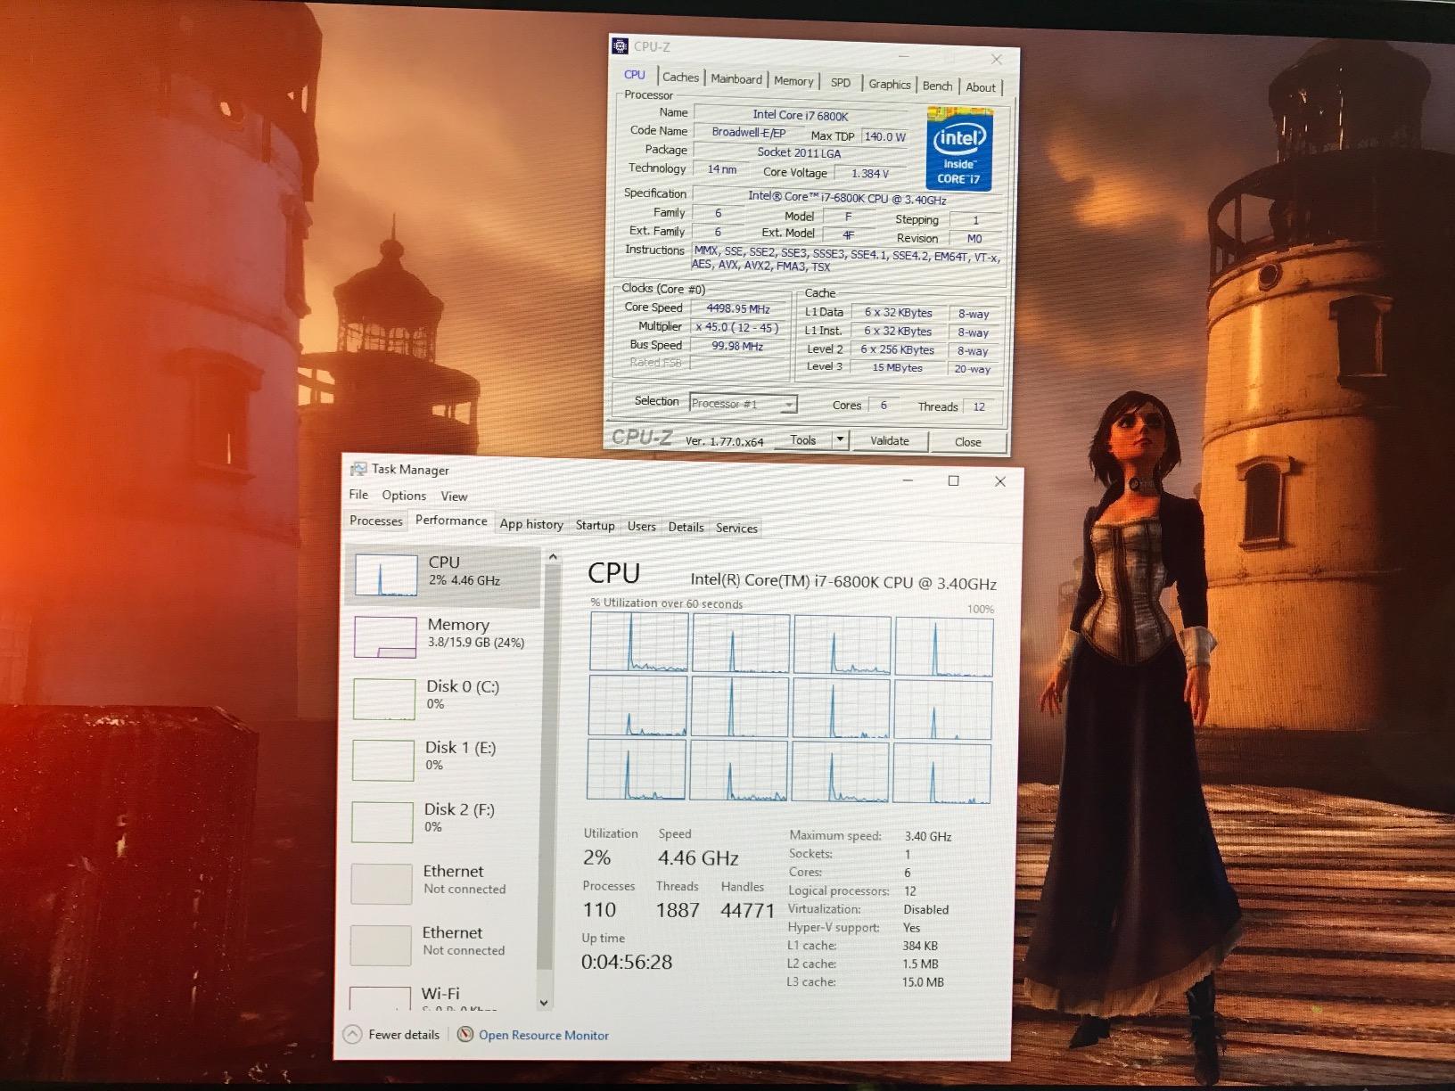Click the Virtualization Disabled value
Viewport: 1455px width, 1091px height.
(x=925, y=909)
